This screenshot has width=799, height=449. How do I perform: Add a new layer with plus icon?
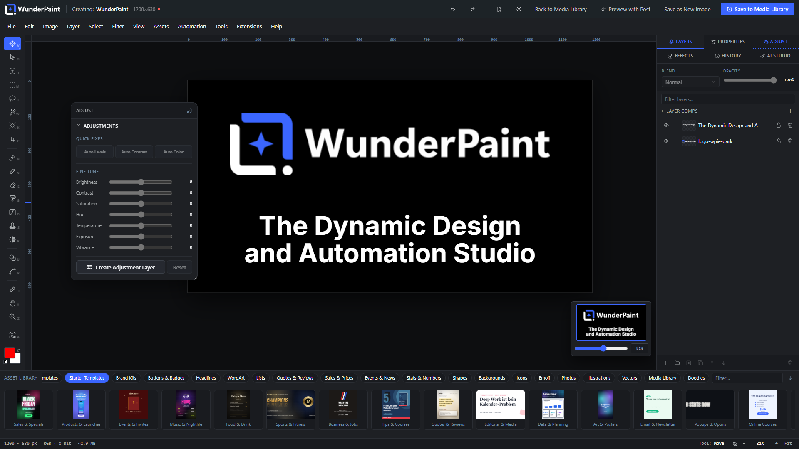pyautogui.click(x=665, y=363)
